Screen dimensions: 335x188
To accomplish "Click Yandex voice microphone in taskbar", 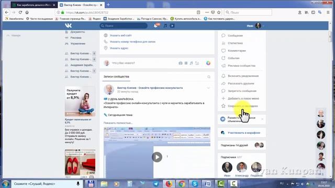I will 78,184.
